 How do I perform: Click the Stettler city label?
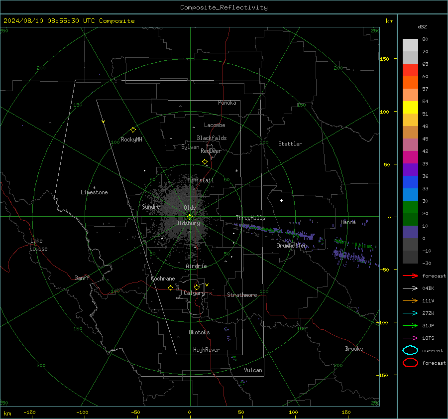click(290, 144)
